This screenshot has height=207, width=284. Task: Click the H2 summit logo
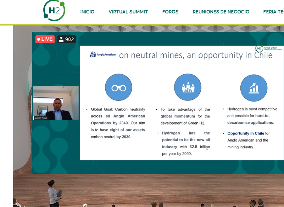[54, 11]
